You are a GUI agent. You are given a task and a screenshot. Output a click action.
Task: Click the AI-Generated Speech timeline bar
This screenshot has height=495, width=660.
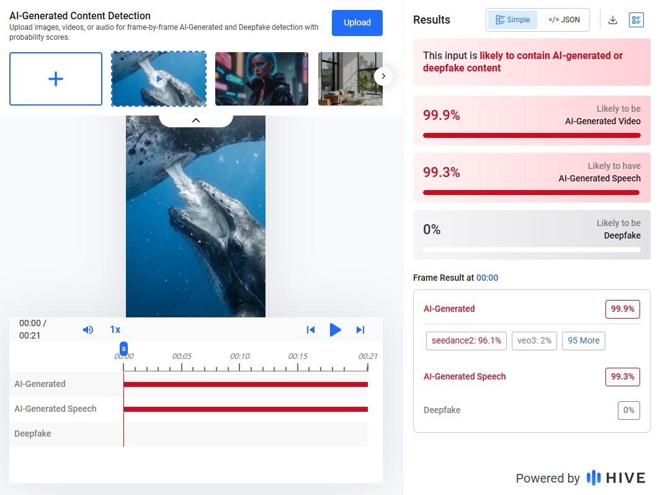tap(245, 409)
